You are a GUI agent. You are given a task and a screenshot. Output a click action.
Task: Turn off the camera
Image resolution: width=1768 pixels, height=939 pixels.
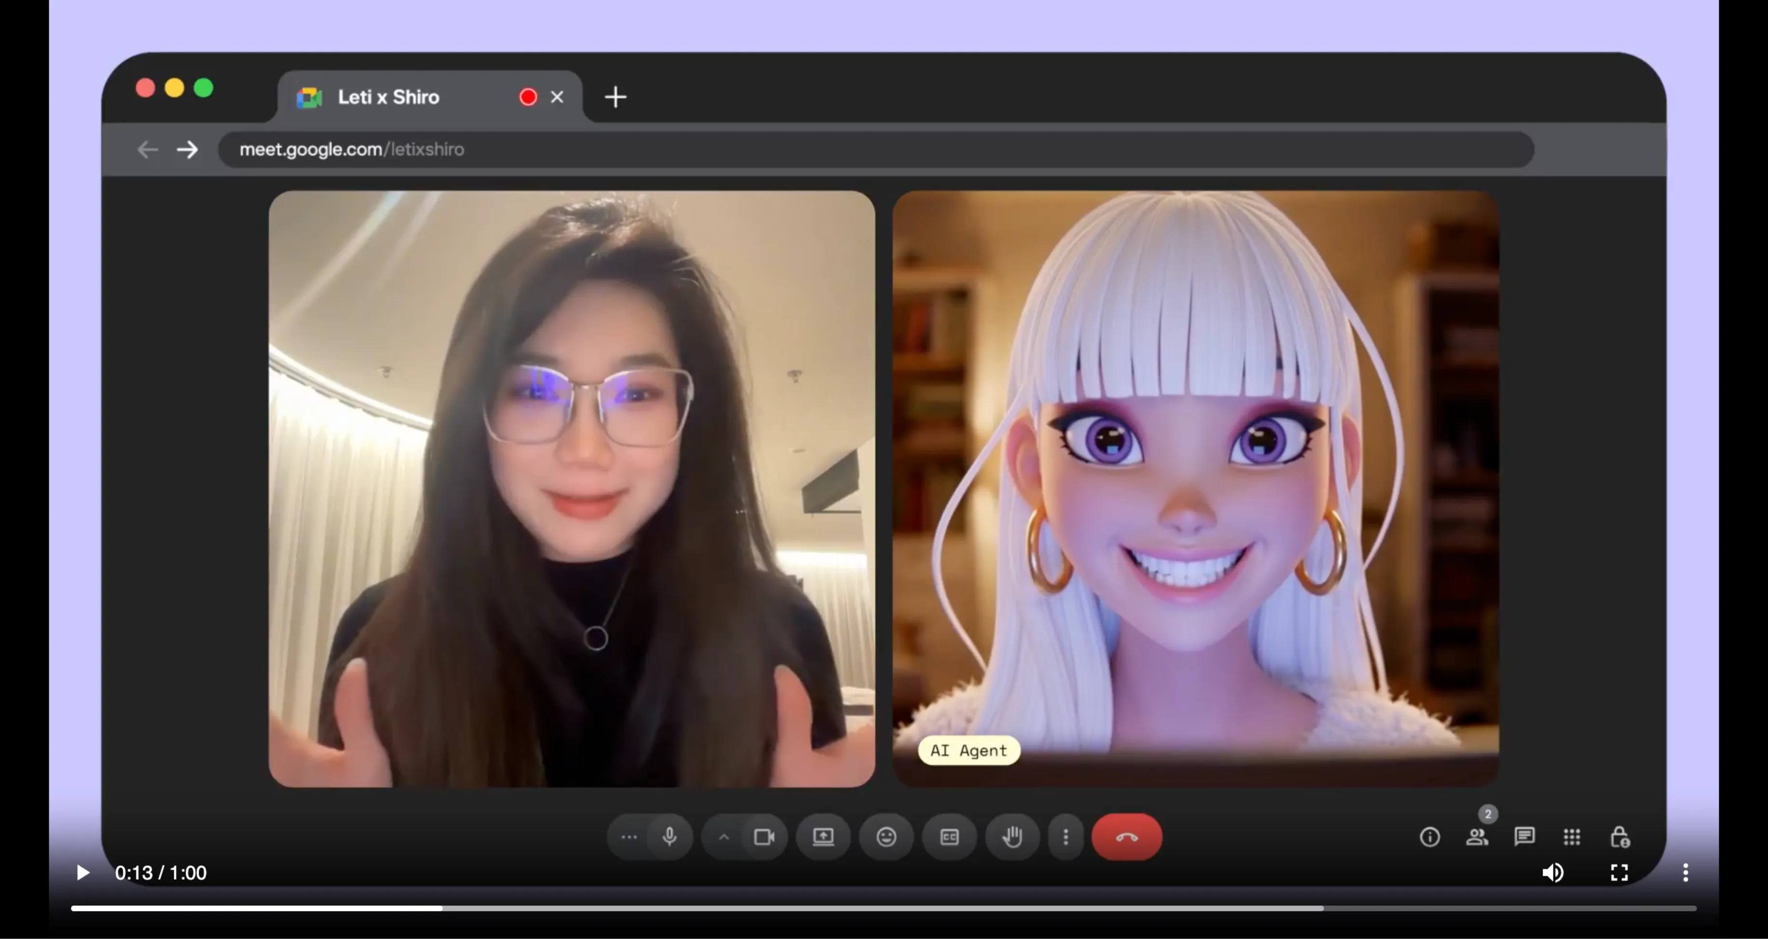(765, 837)
